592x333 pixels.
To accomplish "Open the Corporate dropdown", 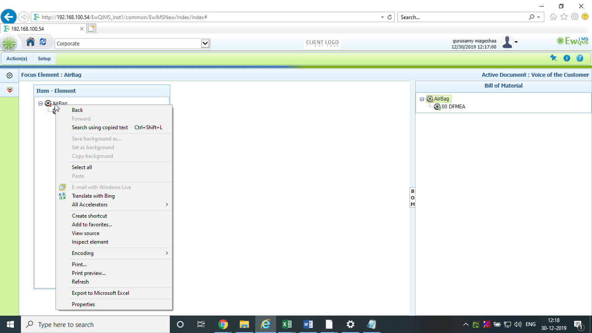I will click(x=133, y=43).
